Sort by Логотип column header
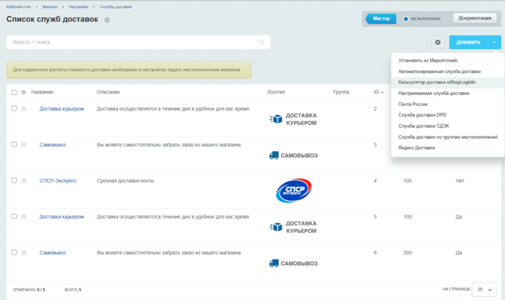This screenshot has width=505, height=300. tap(276, 92)
